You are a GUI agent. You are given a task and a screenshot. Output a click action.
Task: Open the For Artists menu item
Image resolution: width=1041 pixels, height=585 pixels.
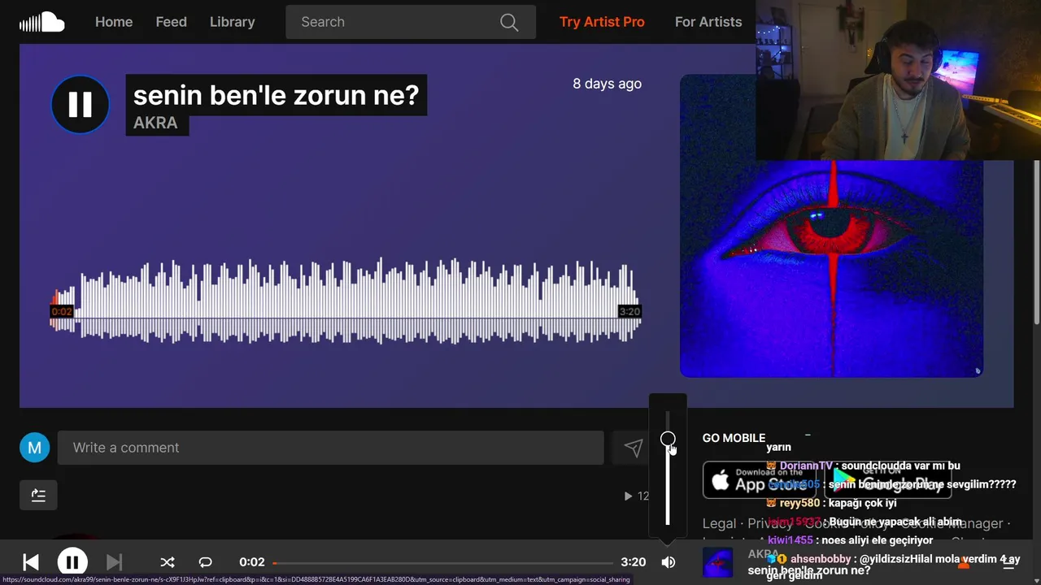coord(708,22)
